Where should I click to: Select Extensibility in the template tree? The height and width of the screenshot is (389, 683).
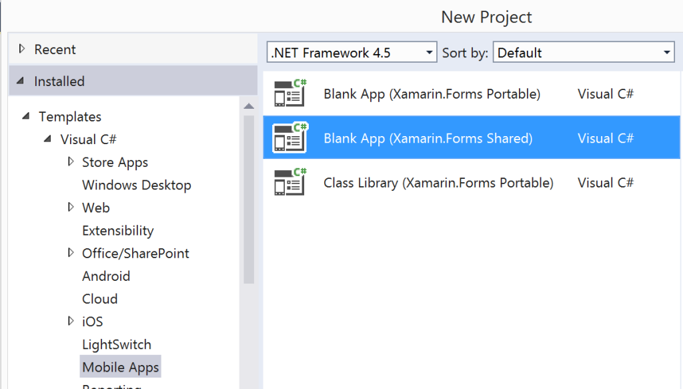tap(117, 230)
